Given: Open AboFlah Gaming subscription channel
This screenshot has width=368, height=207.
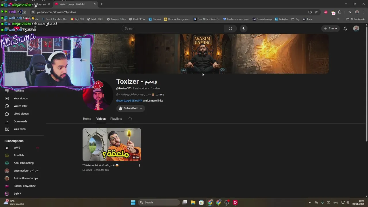Looking at the screenshot, I should point(23,163).
